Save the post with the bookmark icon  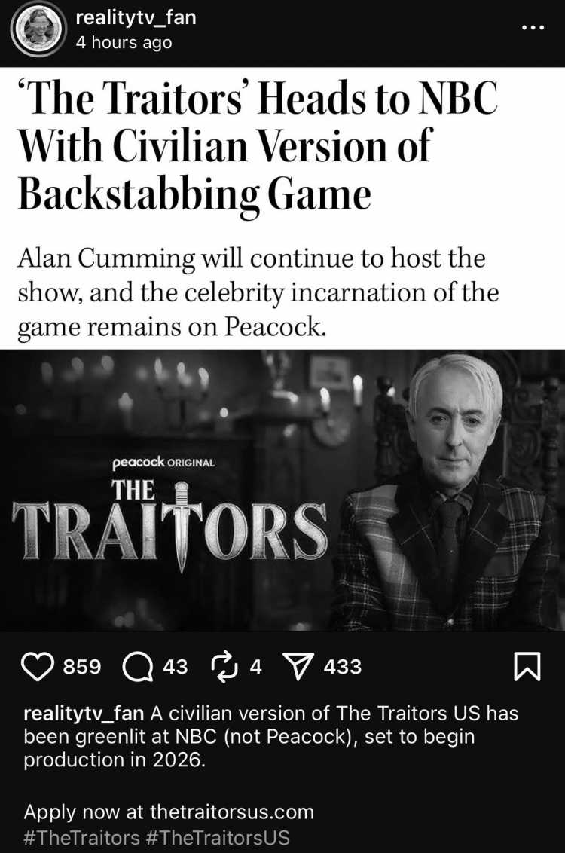[x=527, y=667]
